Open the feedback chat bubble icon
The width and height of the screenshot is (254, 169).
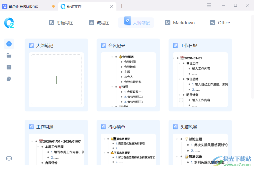[x=9, y=158]
